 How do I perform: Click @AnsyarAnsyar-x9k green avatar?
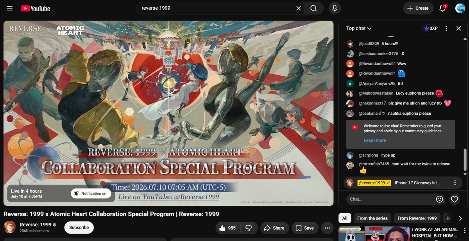(350, 83)
